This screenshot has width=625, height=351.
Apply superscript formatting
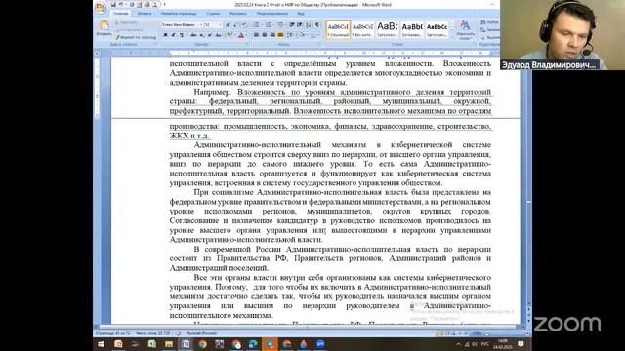tap(210, 35)
